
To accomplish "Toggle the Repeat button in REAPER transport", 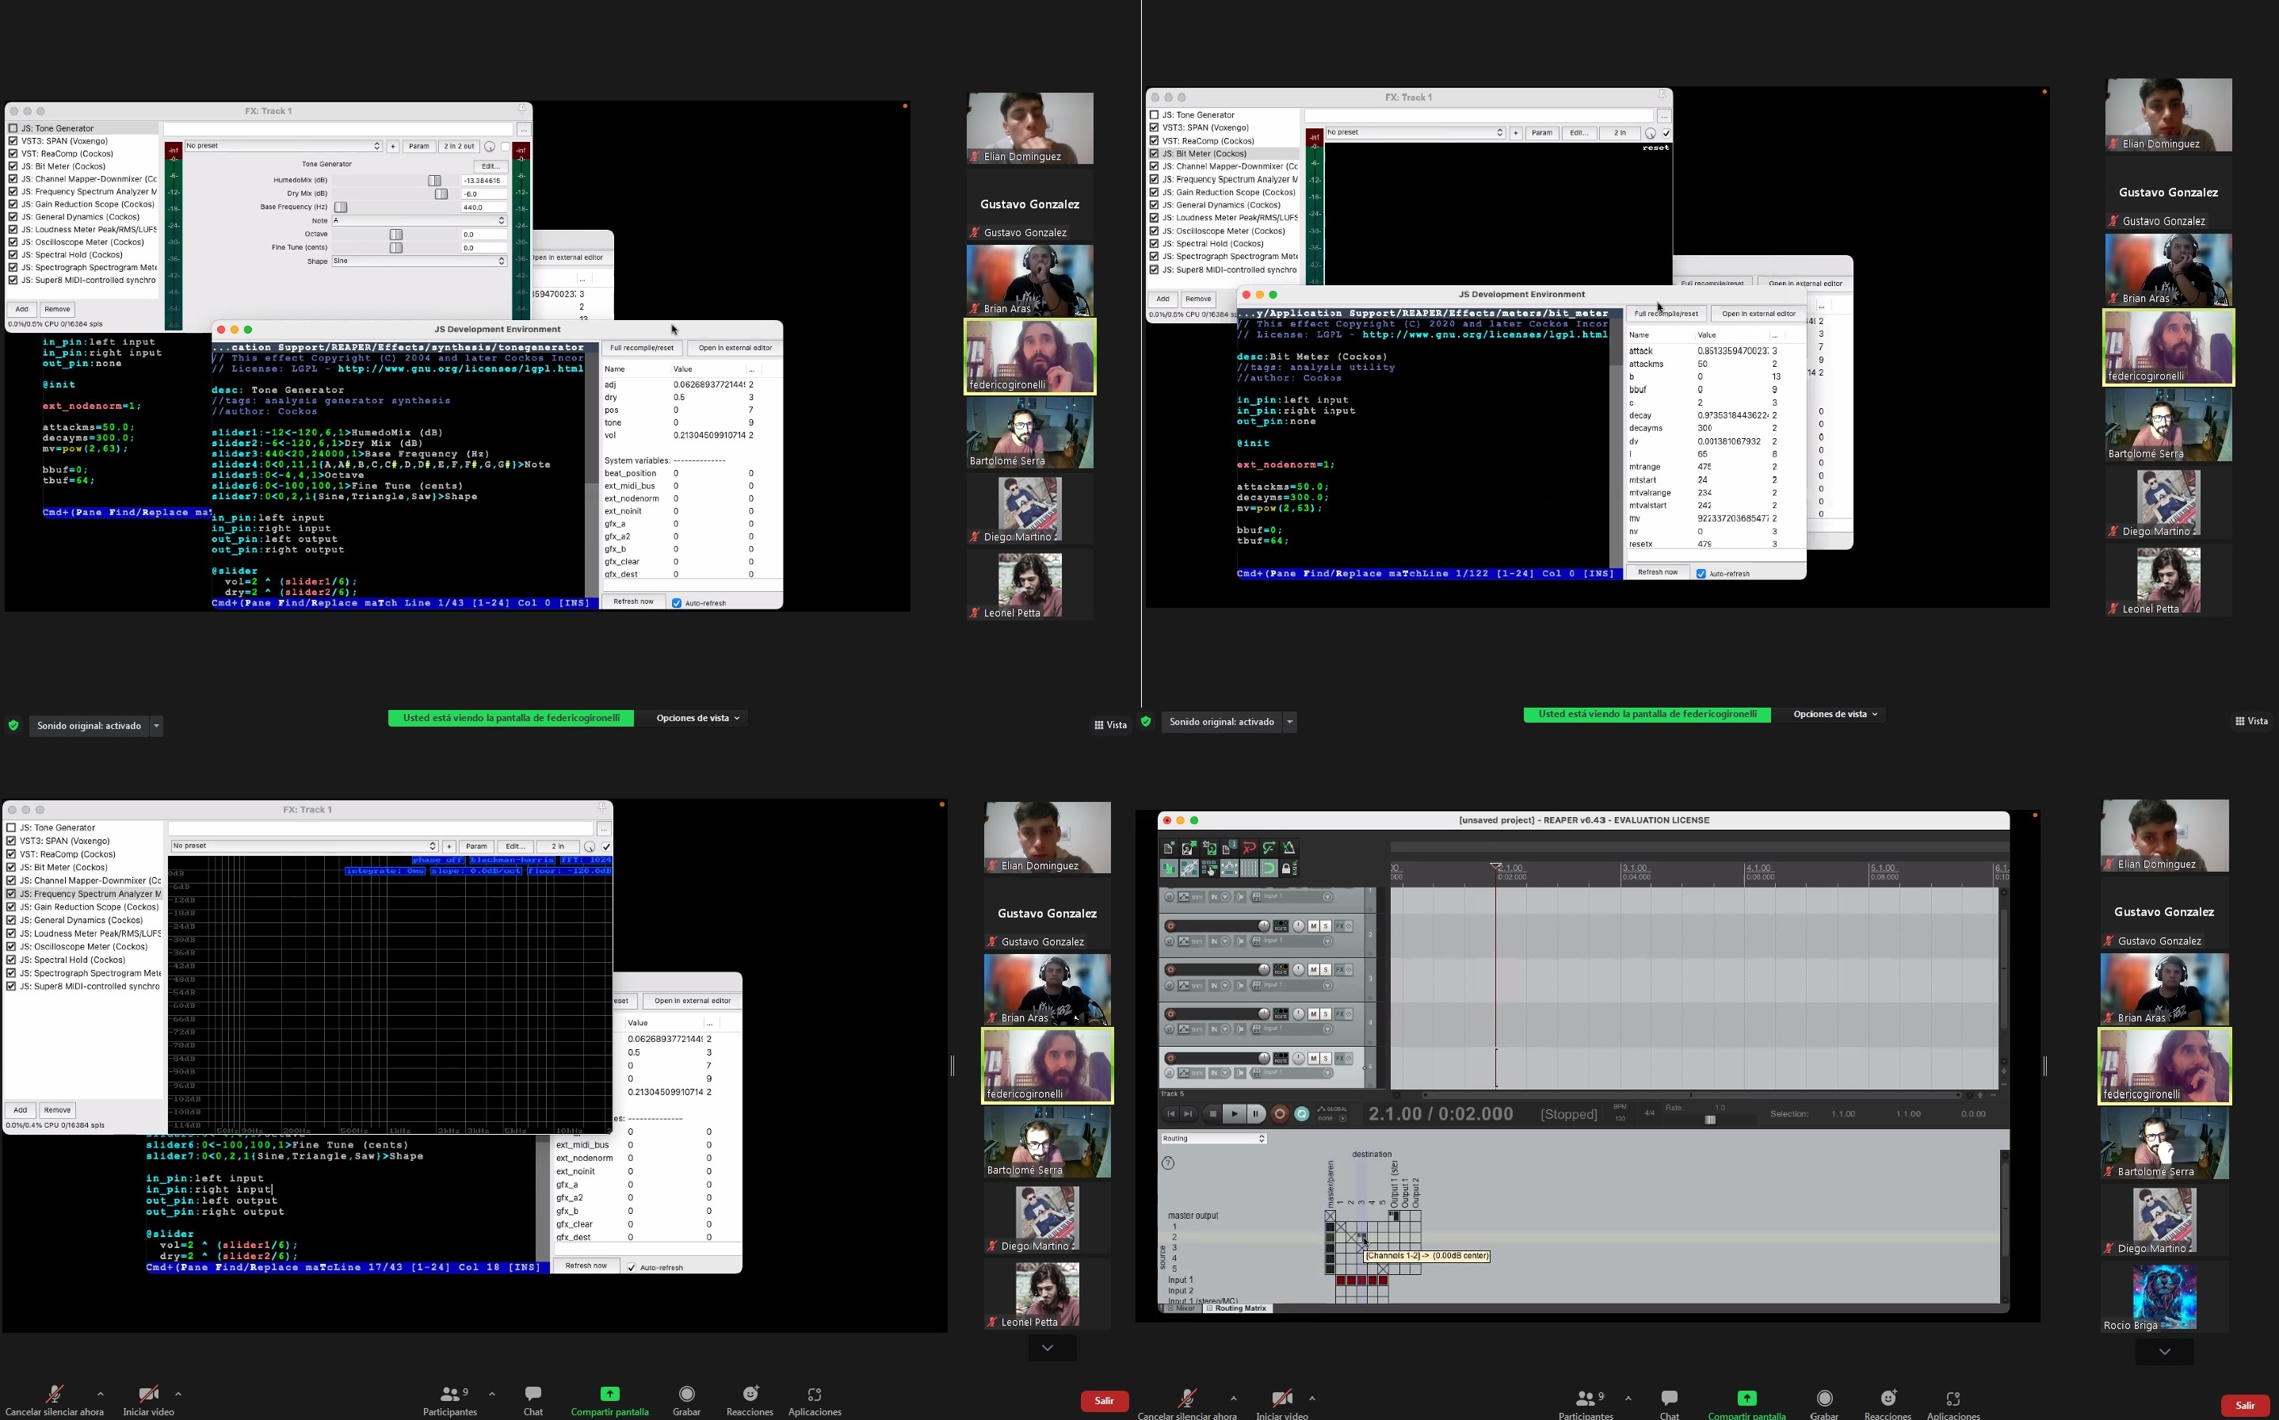I will 1301,1114.
